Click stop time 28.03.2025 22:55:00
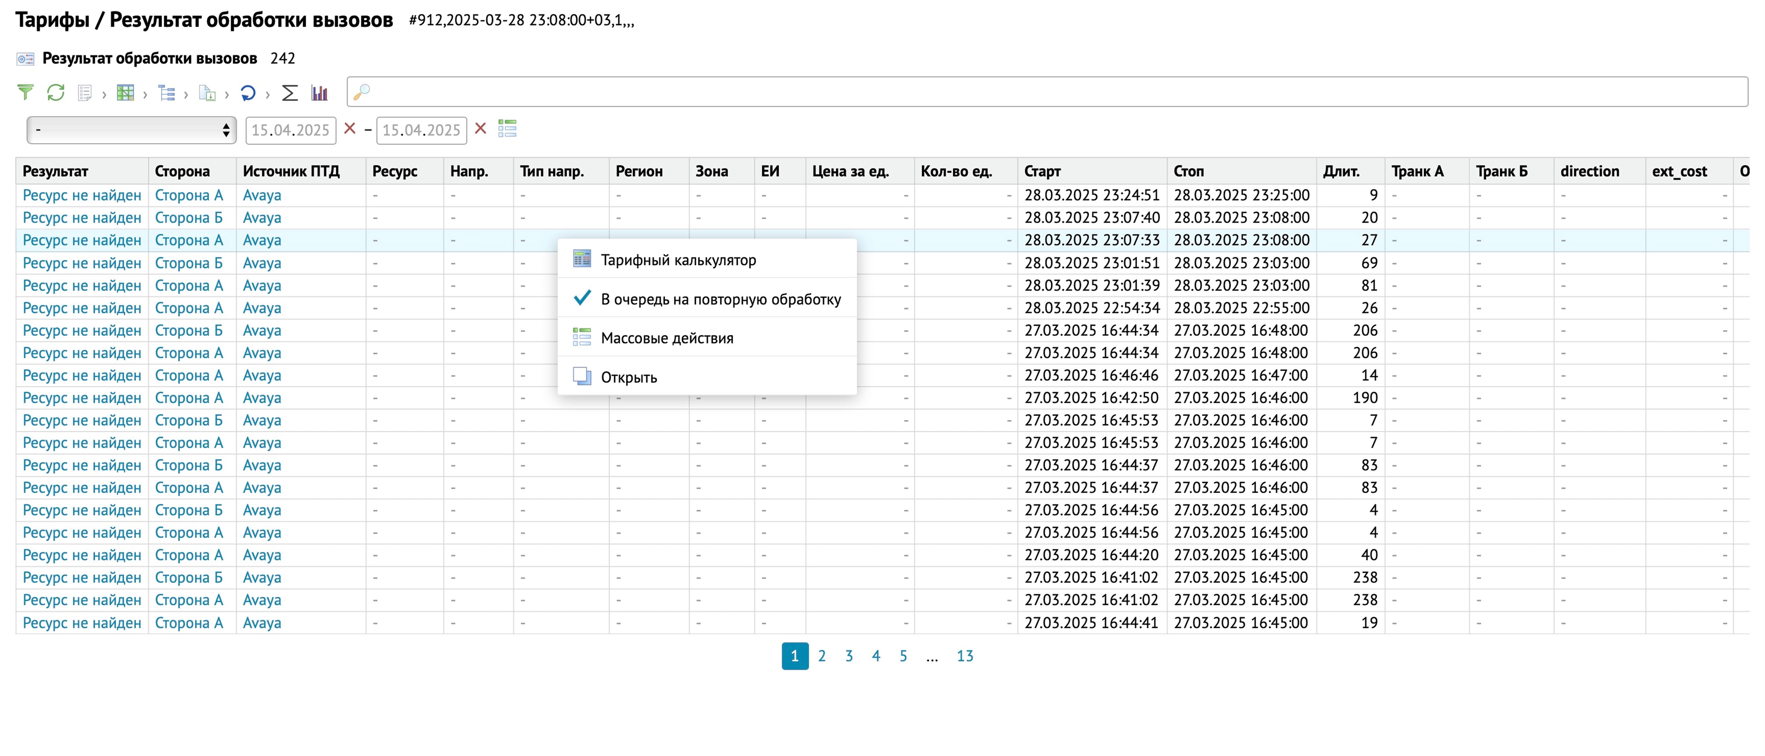Screen dimensions: 1765x756 tap(1241, 308)
